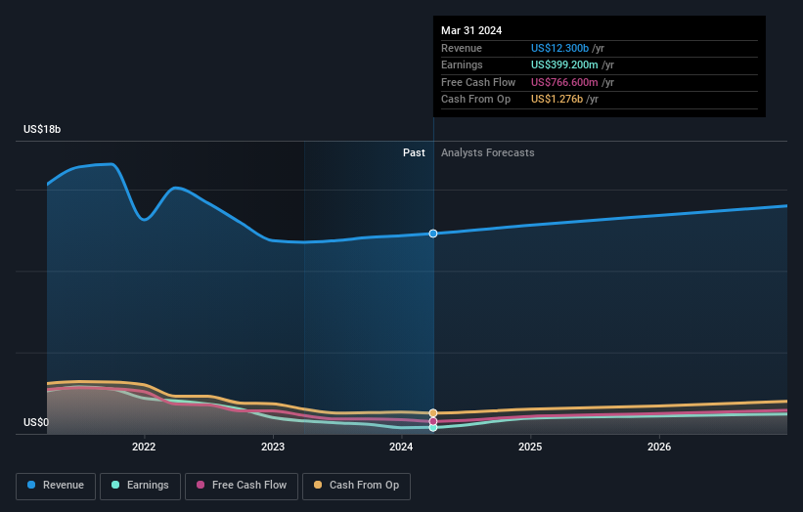Click the US$766.600m free cash flow value
This screenshot has width=803, height=512.
[x=564, y=82]
